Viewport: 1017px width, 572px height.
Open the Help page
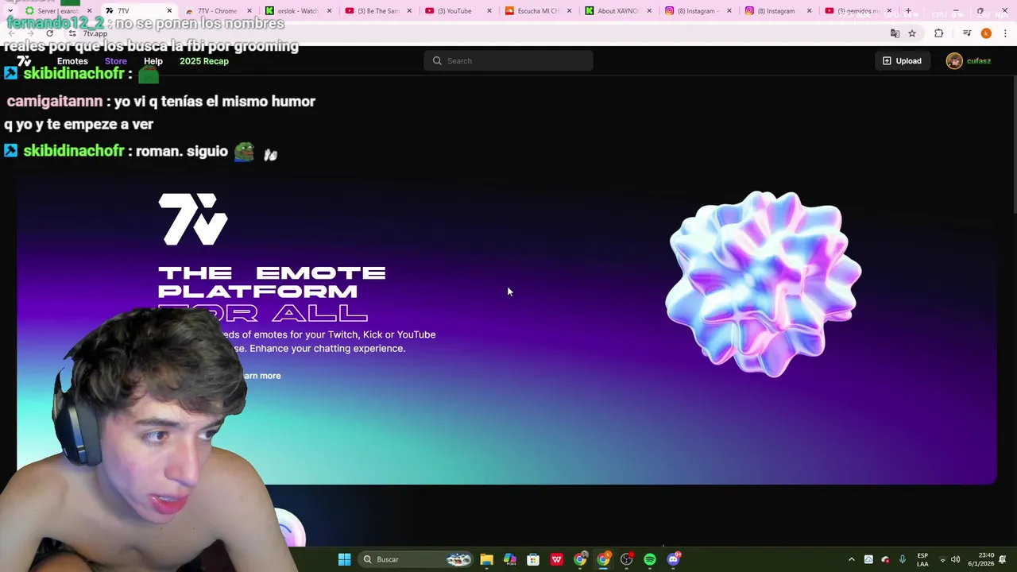click(153, 61)
